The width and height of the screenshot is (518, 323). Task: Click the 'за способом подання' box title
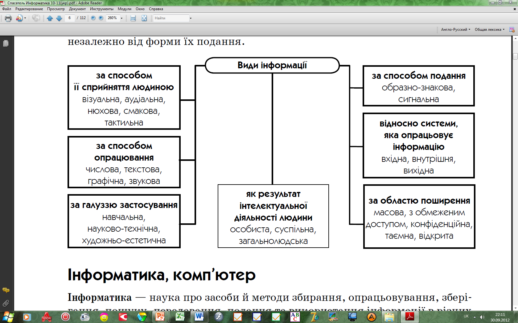pyautogui.click(x=418, y=76)
